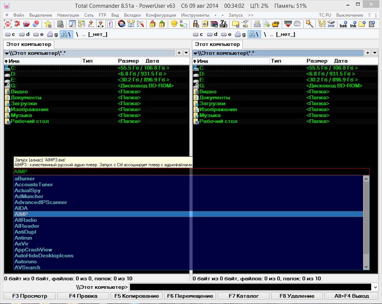The image size is (382, 304).
Task: Click the barcode to file green arrow icon
Action: 183,24
